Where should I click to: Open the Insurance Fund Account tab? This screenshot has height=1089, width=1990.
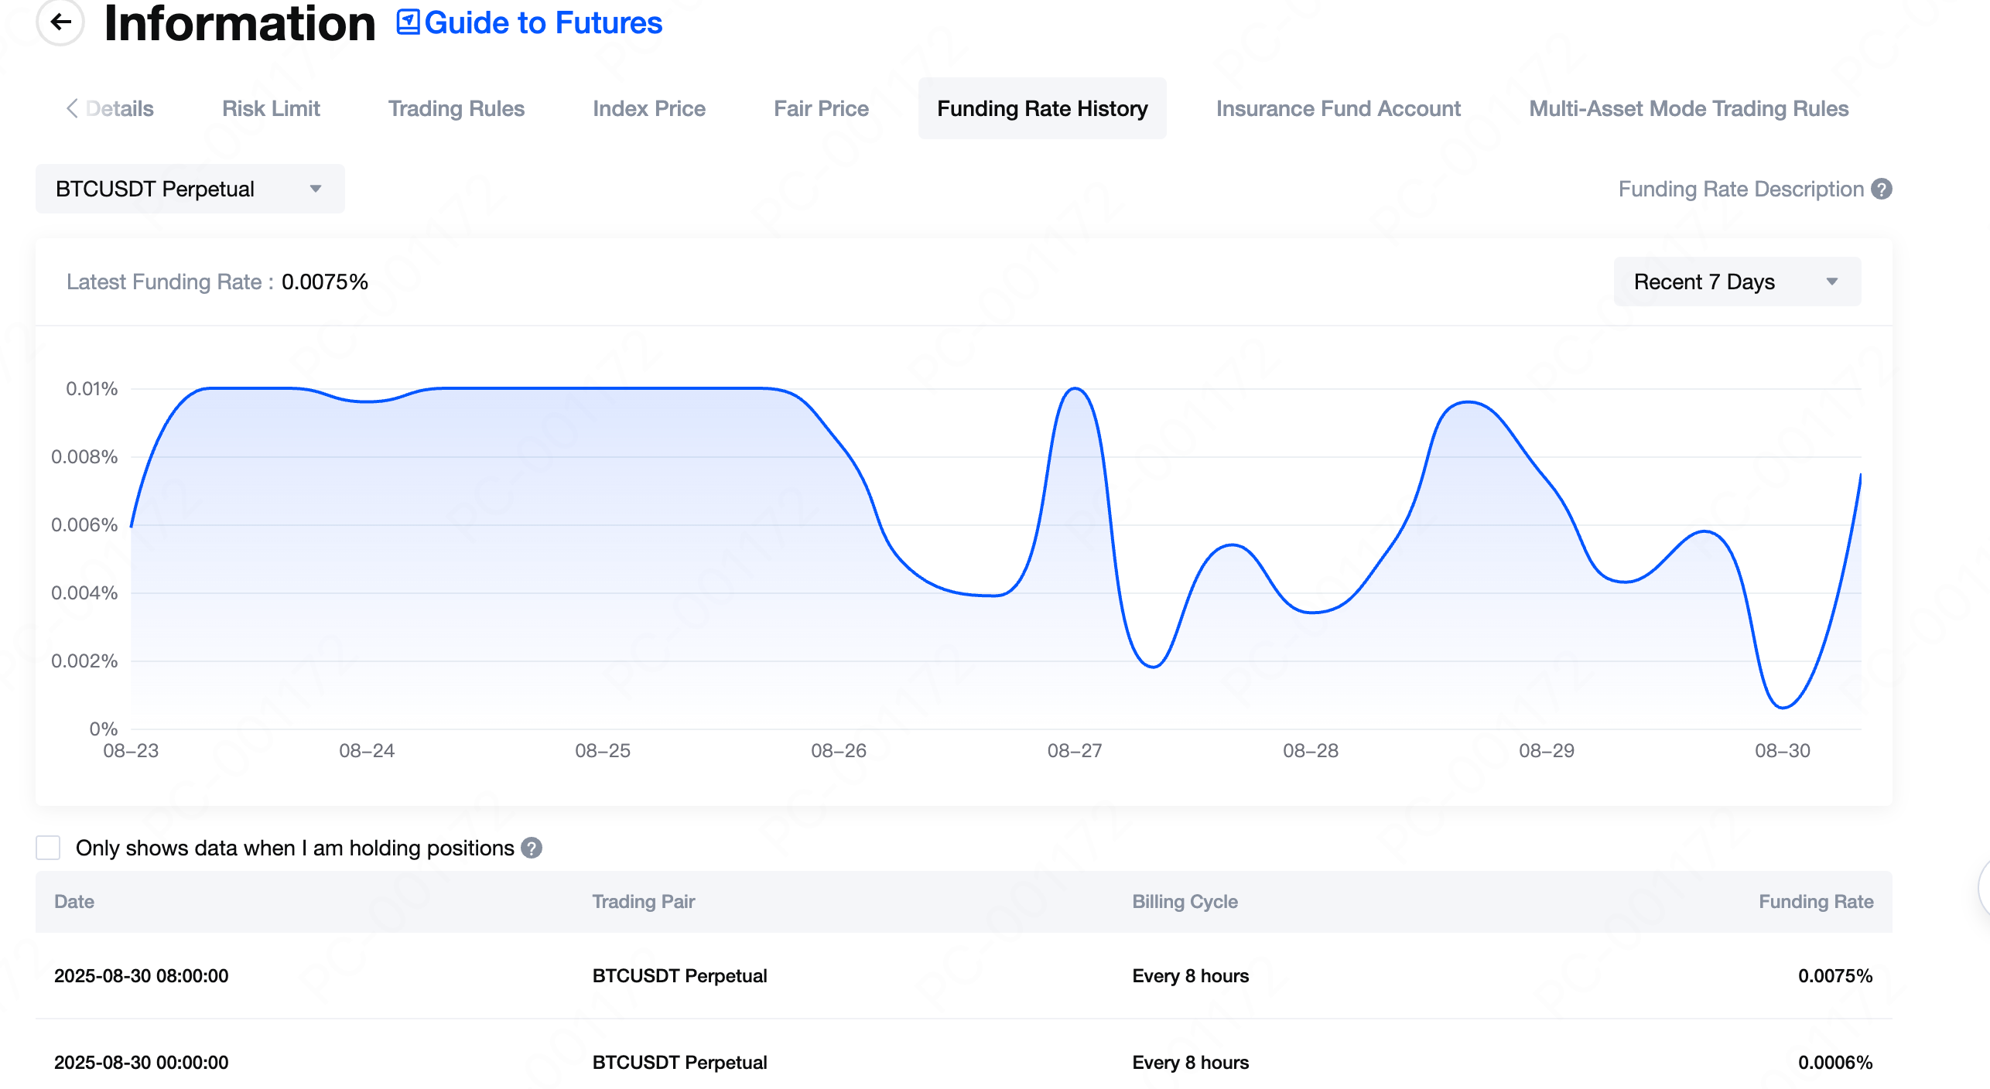tap(1338, 109)
